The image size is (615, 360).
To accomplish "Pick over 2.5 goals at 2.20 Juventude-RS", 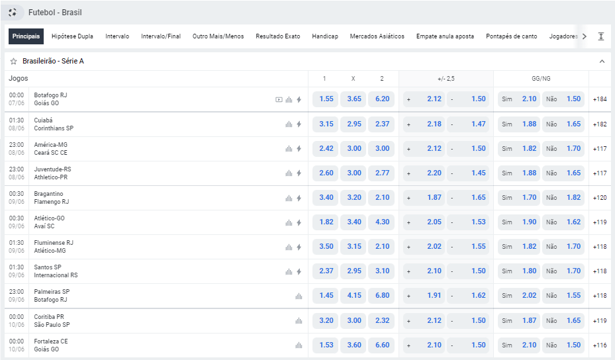I will 422,173.
